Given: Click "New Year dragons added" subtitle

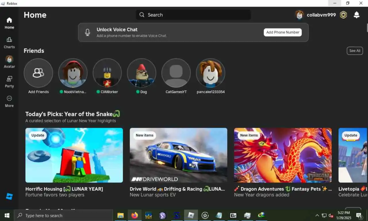Looking at the screenshot, I should point(262,195).
